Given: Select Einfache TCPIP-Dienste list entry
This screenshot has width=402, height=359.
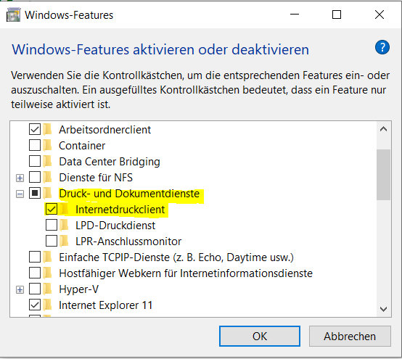Looking at the screenshot, I should pyautogui.click(x=176, y=257).
